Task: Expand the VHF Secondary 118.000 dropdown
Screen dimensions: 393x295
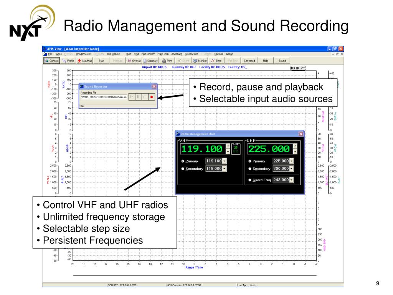Action: 224,169
